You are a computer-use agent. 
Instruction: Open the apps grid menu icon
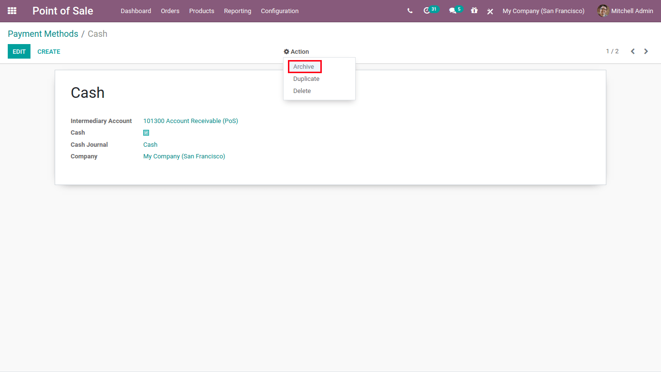pyautogui.click(x=12, y=11)
